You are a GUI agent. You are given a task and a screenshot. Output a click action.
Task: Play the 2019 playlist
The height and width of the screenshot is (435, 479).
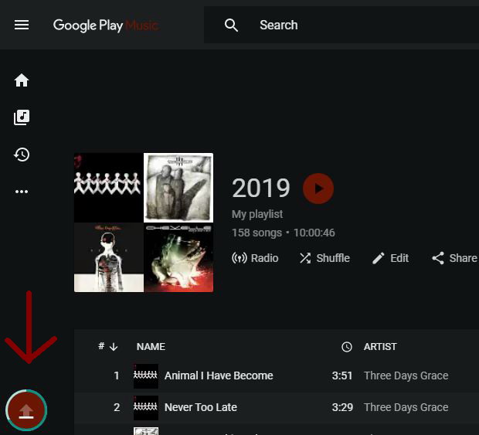click(318, 189)
